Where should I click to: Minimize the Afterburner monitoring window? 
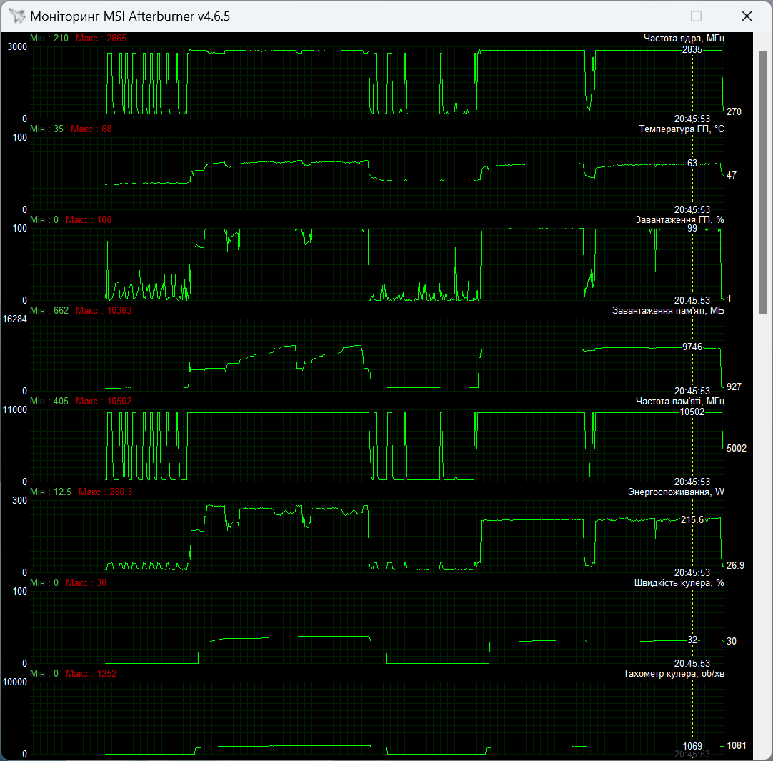[647, 16]
